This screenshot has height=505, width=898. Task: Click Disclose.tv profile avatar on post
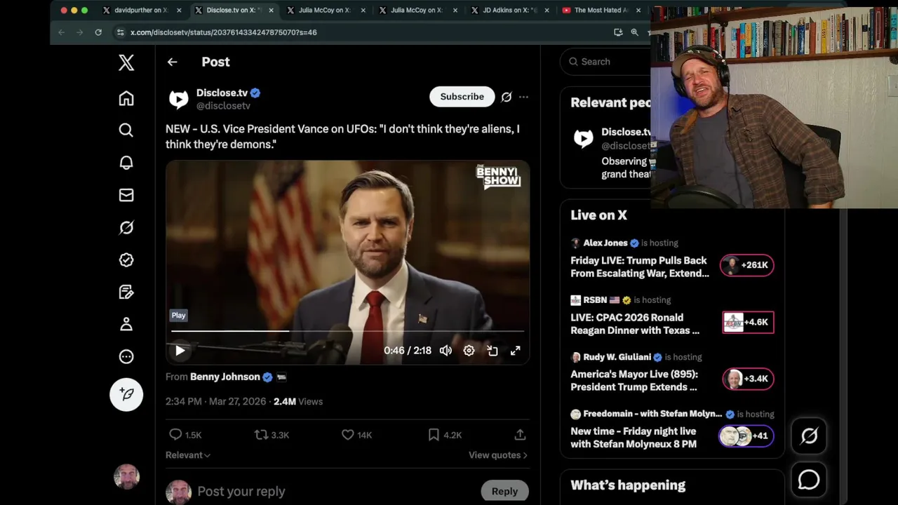pos(179,99)
